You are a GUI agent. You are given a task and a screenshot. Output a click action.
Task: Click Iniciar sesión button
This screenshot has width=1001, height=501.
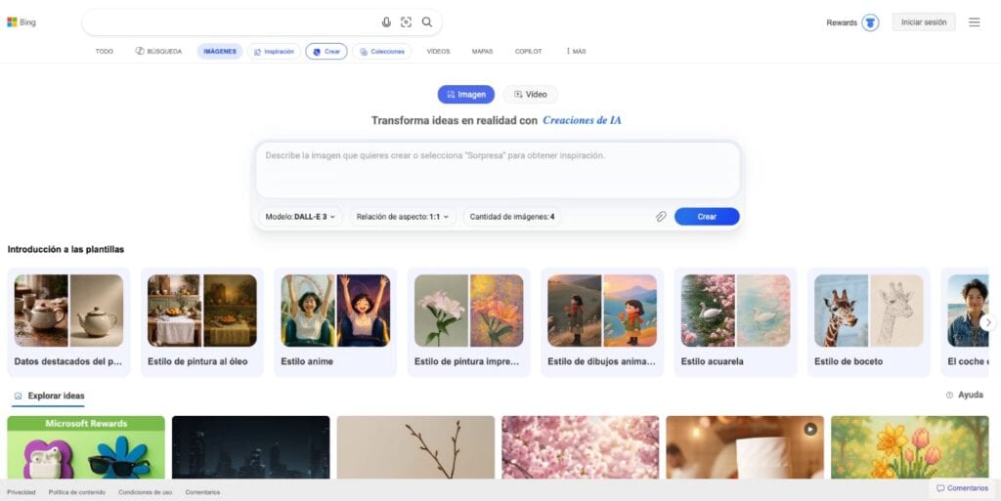(x=923, y=22)
